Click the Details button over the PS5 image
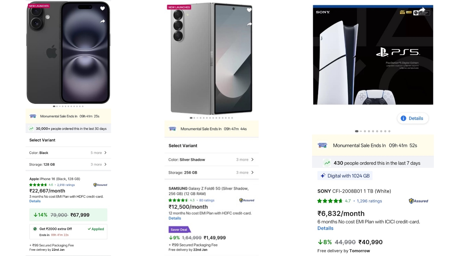 click(413, 118)
